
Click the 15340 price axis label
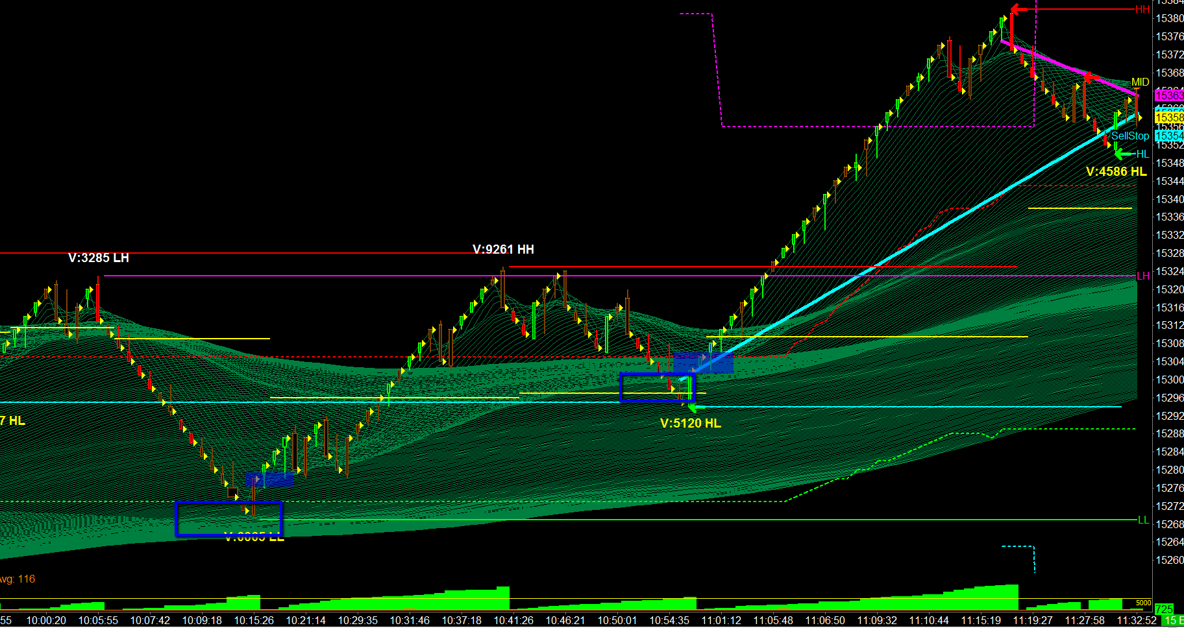[1170, 199]
